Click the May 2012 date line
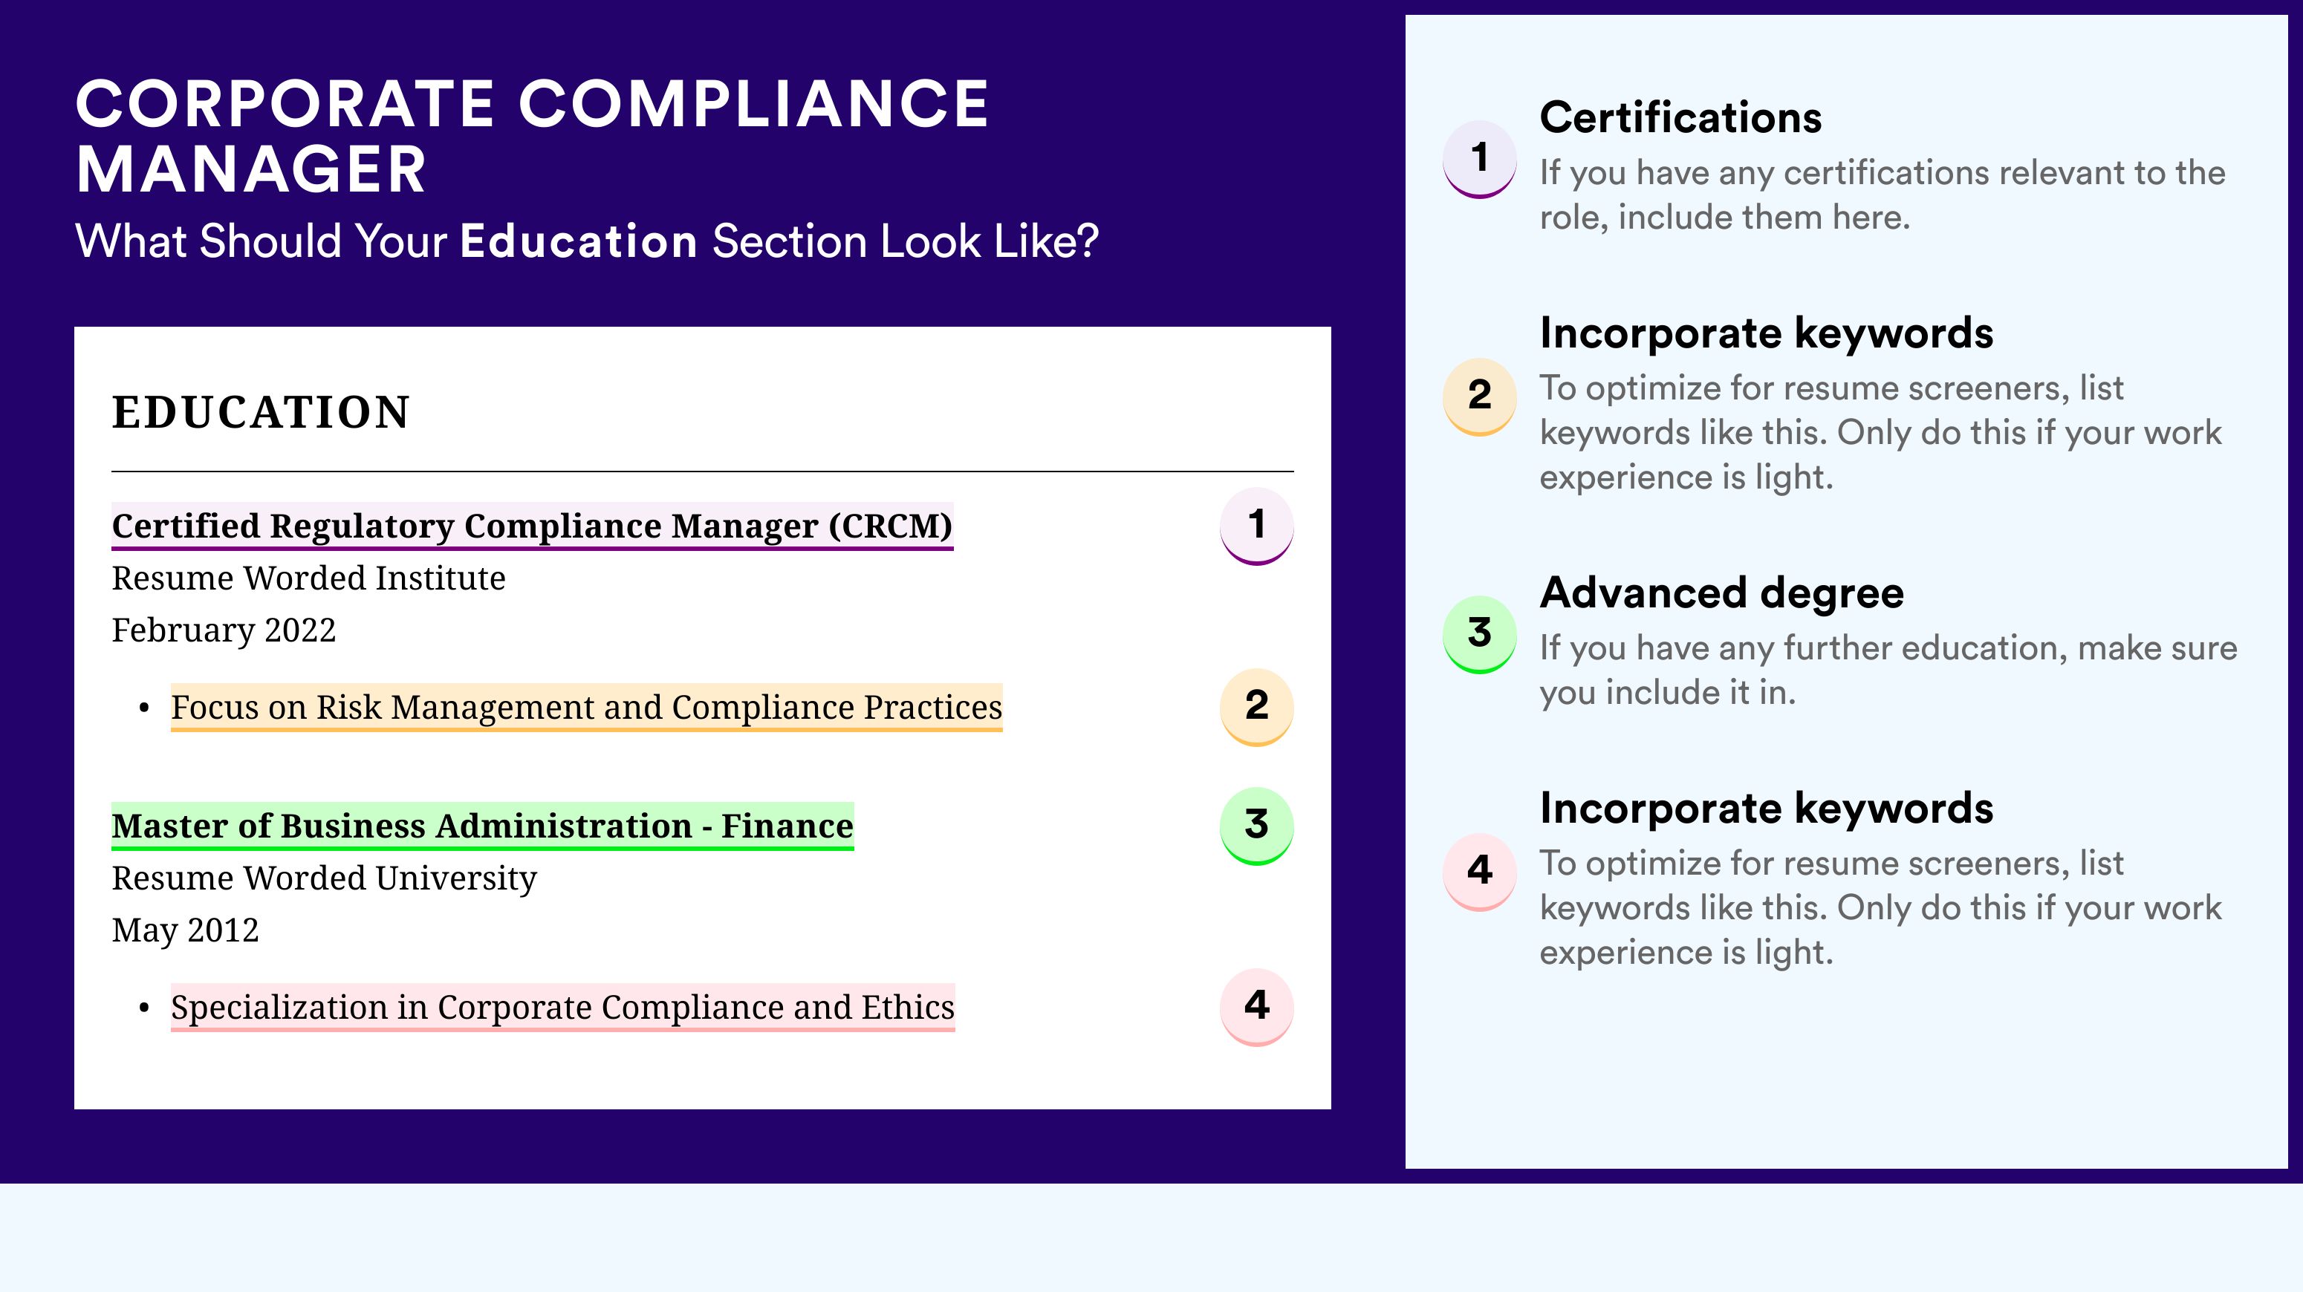Screen dimensions: 2303x1292 coord(185,930)
